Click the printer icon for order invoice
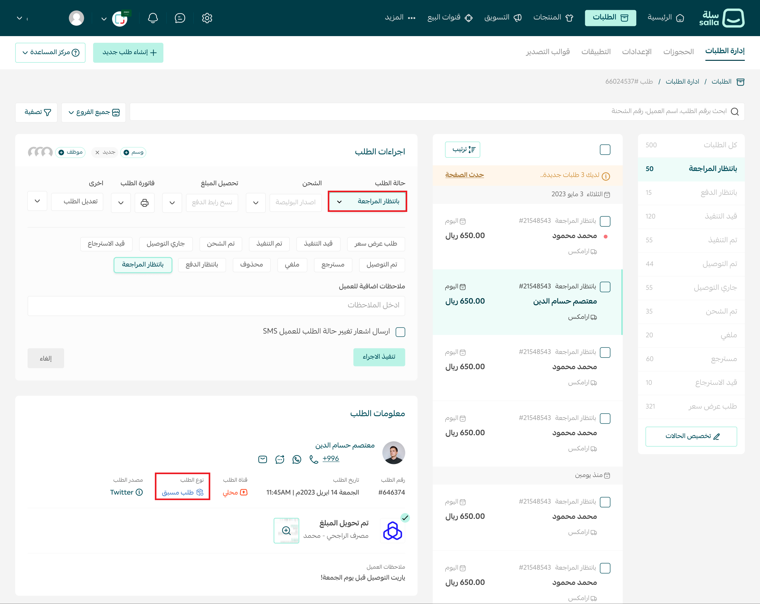The width and height of the screenshot is (760, 604). tap(144, 202)
